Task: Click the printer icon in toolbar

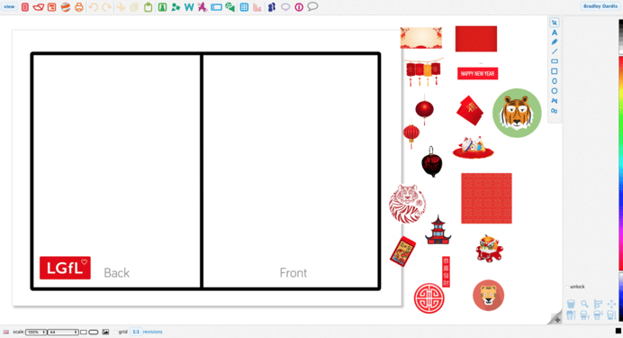Action: point(79,7)
